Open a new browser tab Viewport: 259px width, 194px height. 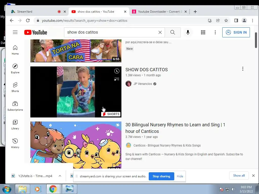(x=195, y=12)
